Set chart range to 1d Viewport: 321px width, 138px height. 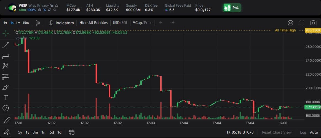click(x=59, y=132)
